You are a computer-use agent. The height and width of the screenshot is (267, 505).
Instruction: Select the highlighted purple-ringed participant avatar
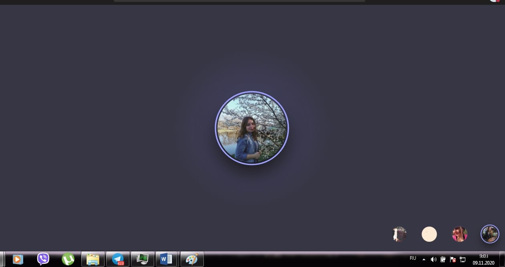pyautogui.click(x=490, y=234)
